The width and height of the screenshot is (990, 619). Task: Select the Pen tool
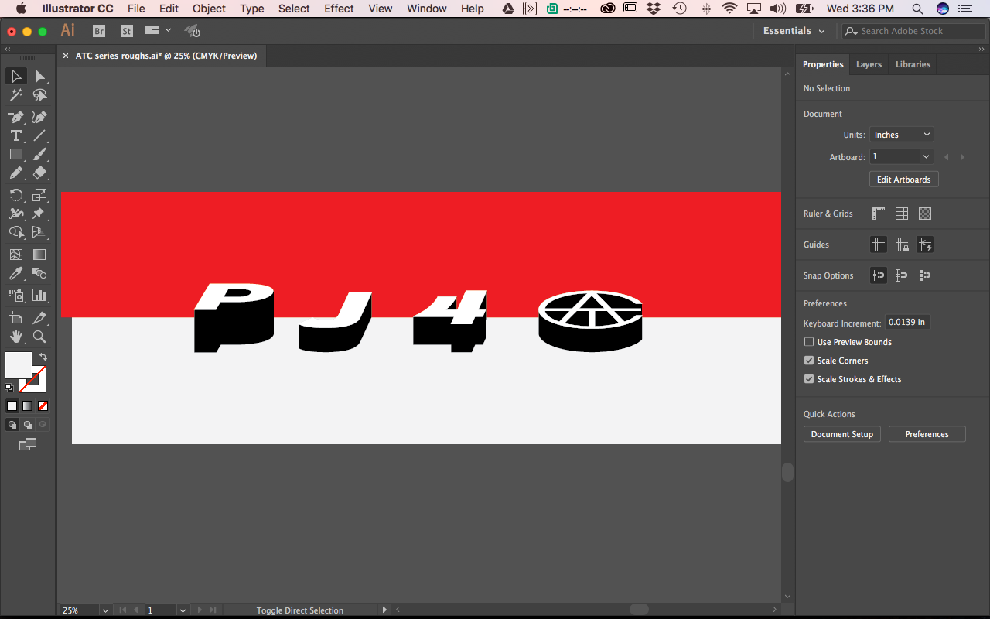coord(16,117)
